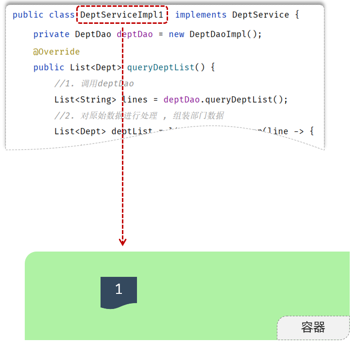Viewport: 357px width, 344px height.
Task: Click the deptDao.queryDeptList() call
Action: (x=225, y=99)
